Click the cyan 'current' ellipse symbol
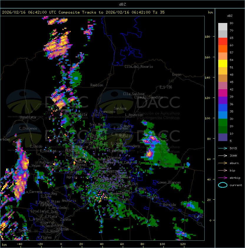The width and height of the screenshot is (245, 248). point(223,185)
